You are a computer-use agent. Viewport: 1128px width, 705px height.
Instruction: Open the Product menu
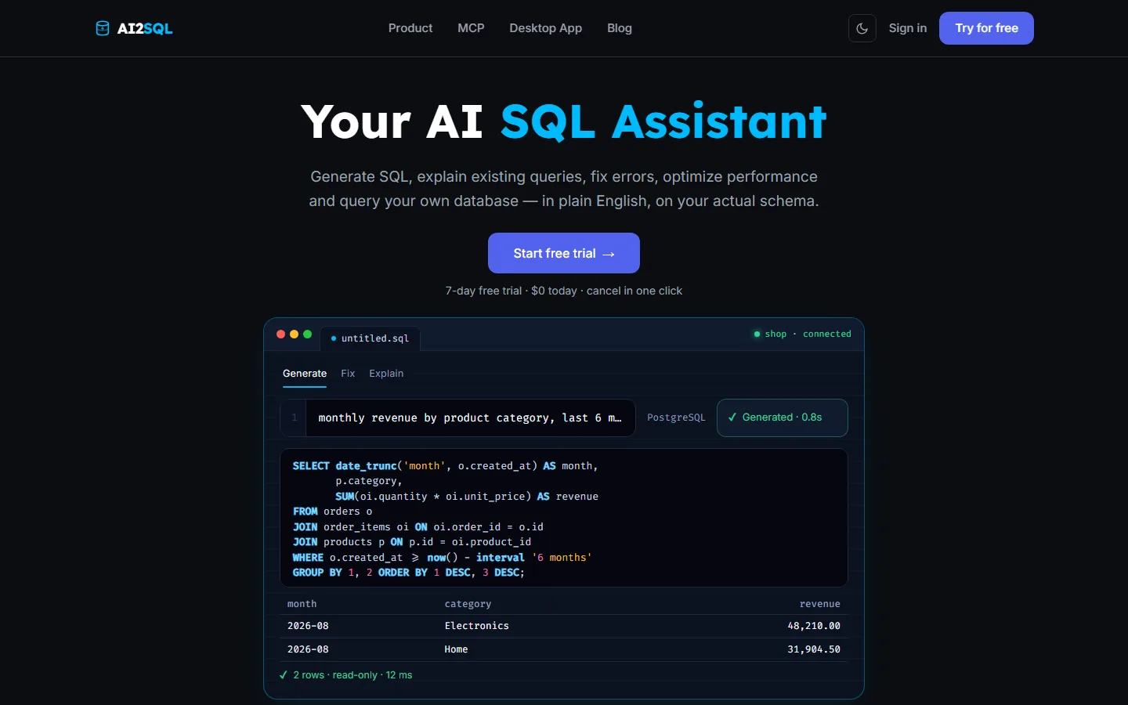(x=410, y=28)
